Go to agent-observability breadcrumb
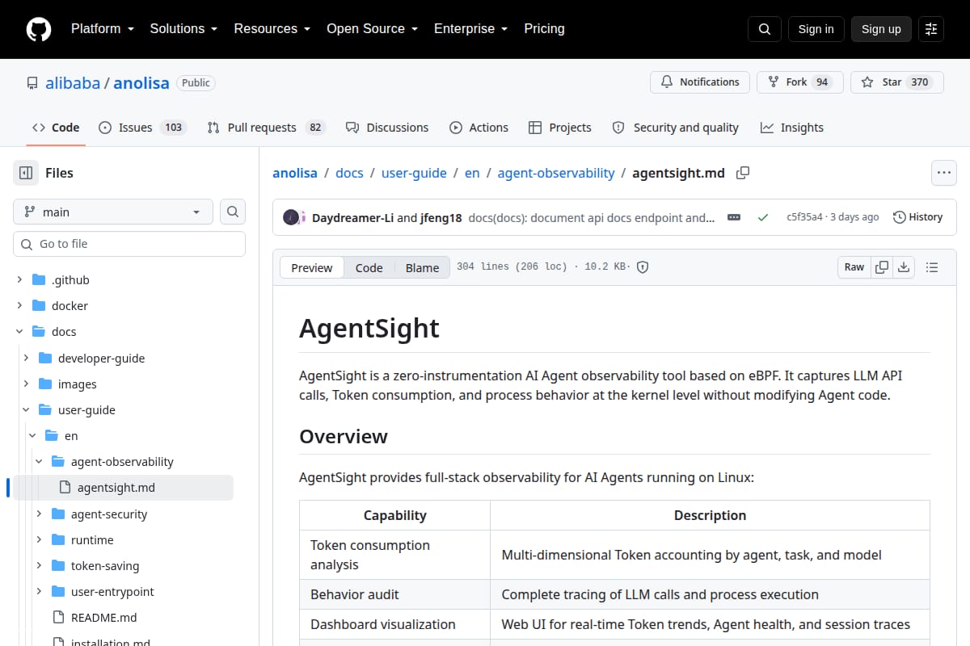The image size is (970, 646). tap(556, 173)
